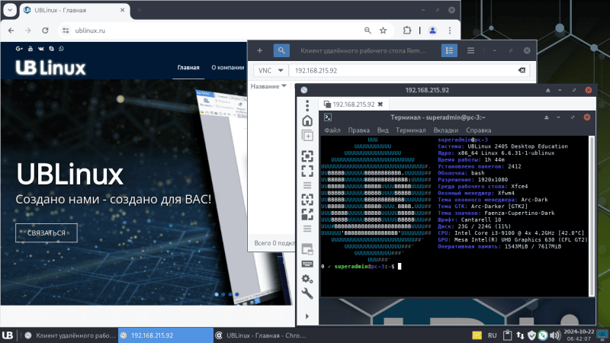Close the UBLinux - Главная browser tab
Viewport: 610px width, 343px height.
coord(122,10)
